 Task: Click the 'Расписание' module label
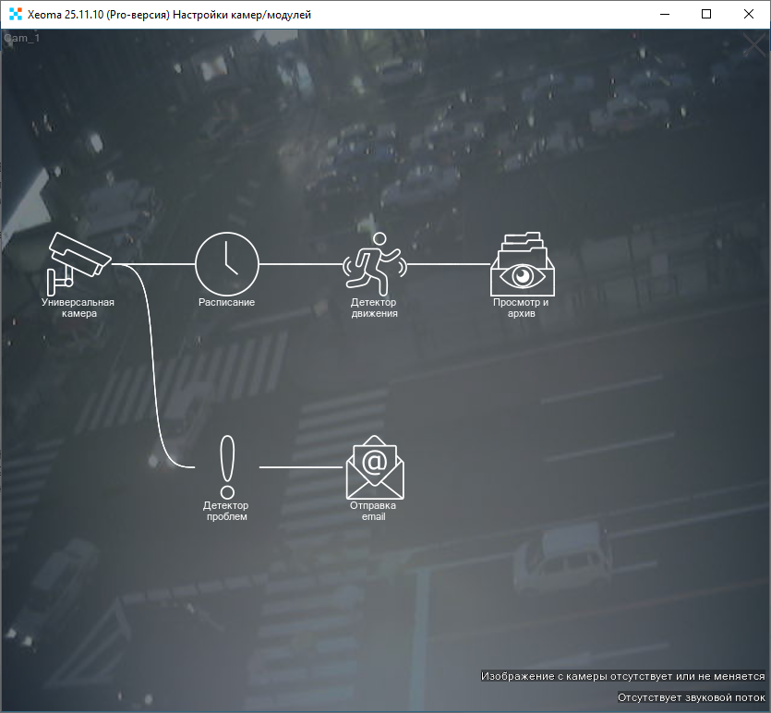click(226, 302)
